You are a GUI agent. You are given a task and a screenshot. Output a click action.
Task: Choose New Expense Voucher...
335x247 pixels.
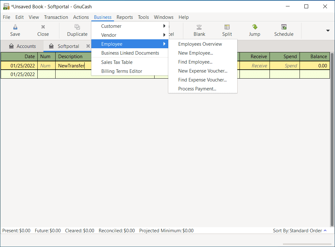pyautogui.click(x=203, y=71)
